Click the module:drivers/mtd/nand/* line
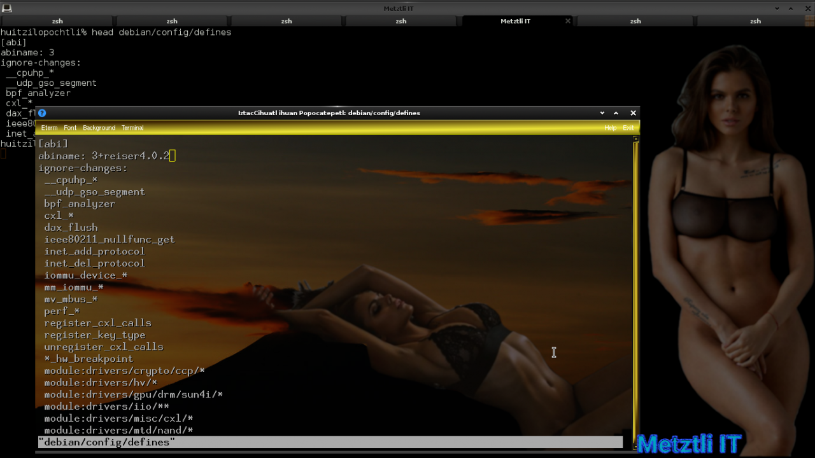The width and height of the screenshot is (815, 458). click(118, 431)
